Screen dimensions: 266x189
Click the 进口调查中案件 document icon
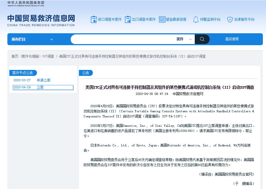point(94,20)
